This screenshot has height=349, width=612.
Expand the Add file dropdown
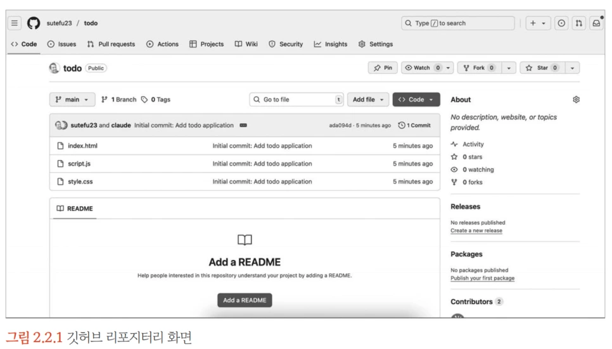[x=368, y=99]
